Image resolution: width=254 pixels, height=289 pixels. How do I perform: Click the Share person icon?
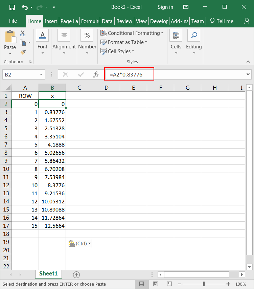point(247,21)
